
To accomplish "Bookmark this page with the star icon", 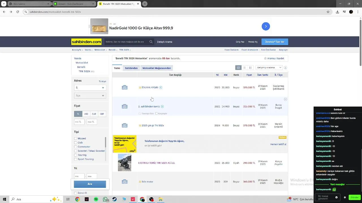I will (x=328, y=12).
